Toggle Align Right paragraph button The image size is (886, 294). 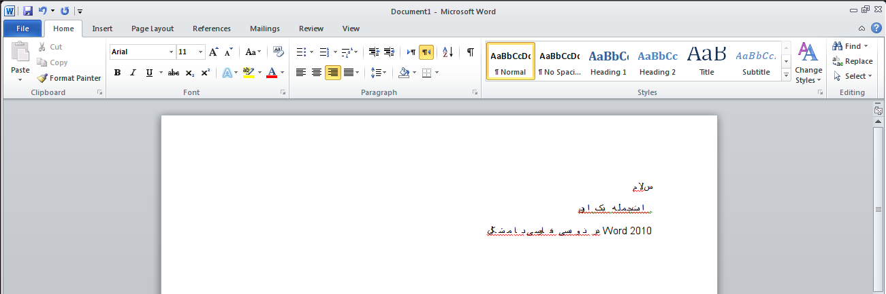click(332, 73)
